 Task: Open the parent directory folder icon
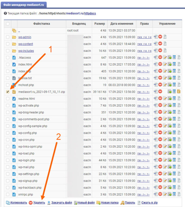(14, 30)
